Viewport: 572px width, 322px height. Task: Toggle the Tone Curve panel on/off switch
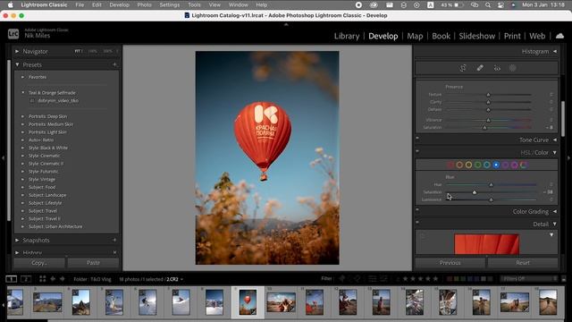click(x=417, y=138)
